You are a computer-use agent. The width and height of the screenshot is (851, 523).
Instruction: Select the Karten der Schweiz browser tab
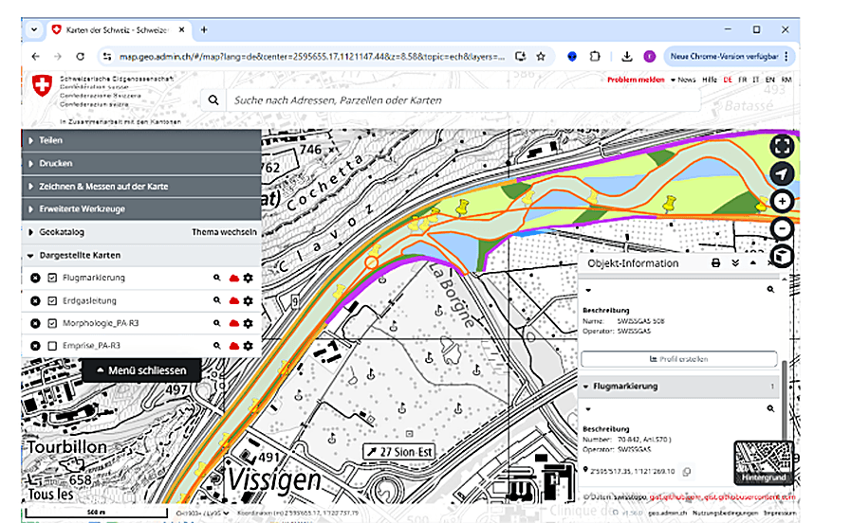point(119,29)
